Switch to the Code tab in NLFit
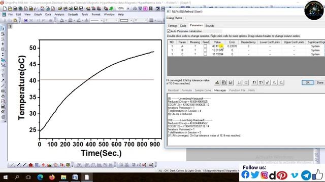The image size is (325, 182). pos(183,26)
